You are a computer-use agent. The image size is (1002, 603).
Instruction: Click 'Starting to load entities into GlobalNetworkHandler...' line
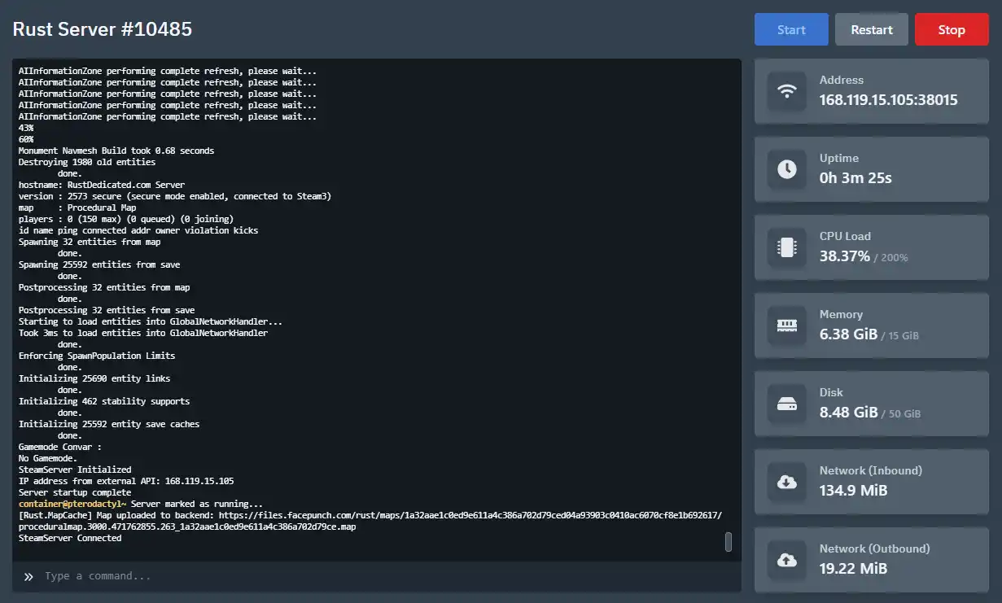pyautogui.click(x=151, y=321)
